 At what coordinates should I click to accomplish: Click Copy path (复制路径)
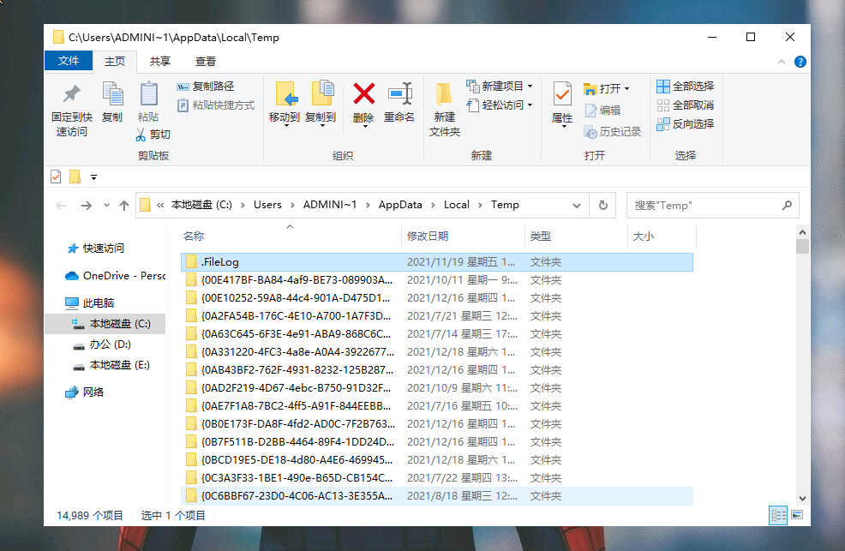point(206,87)
